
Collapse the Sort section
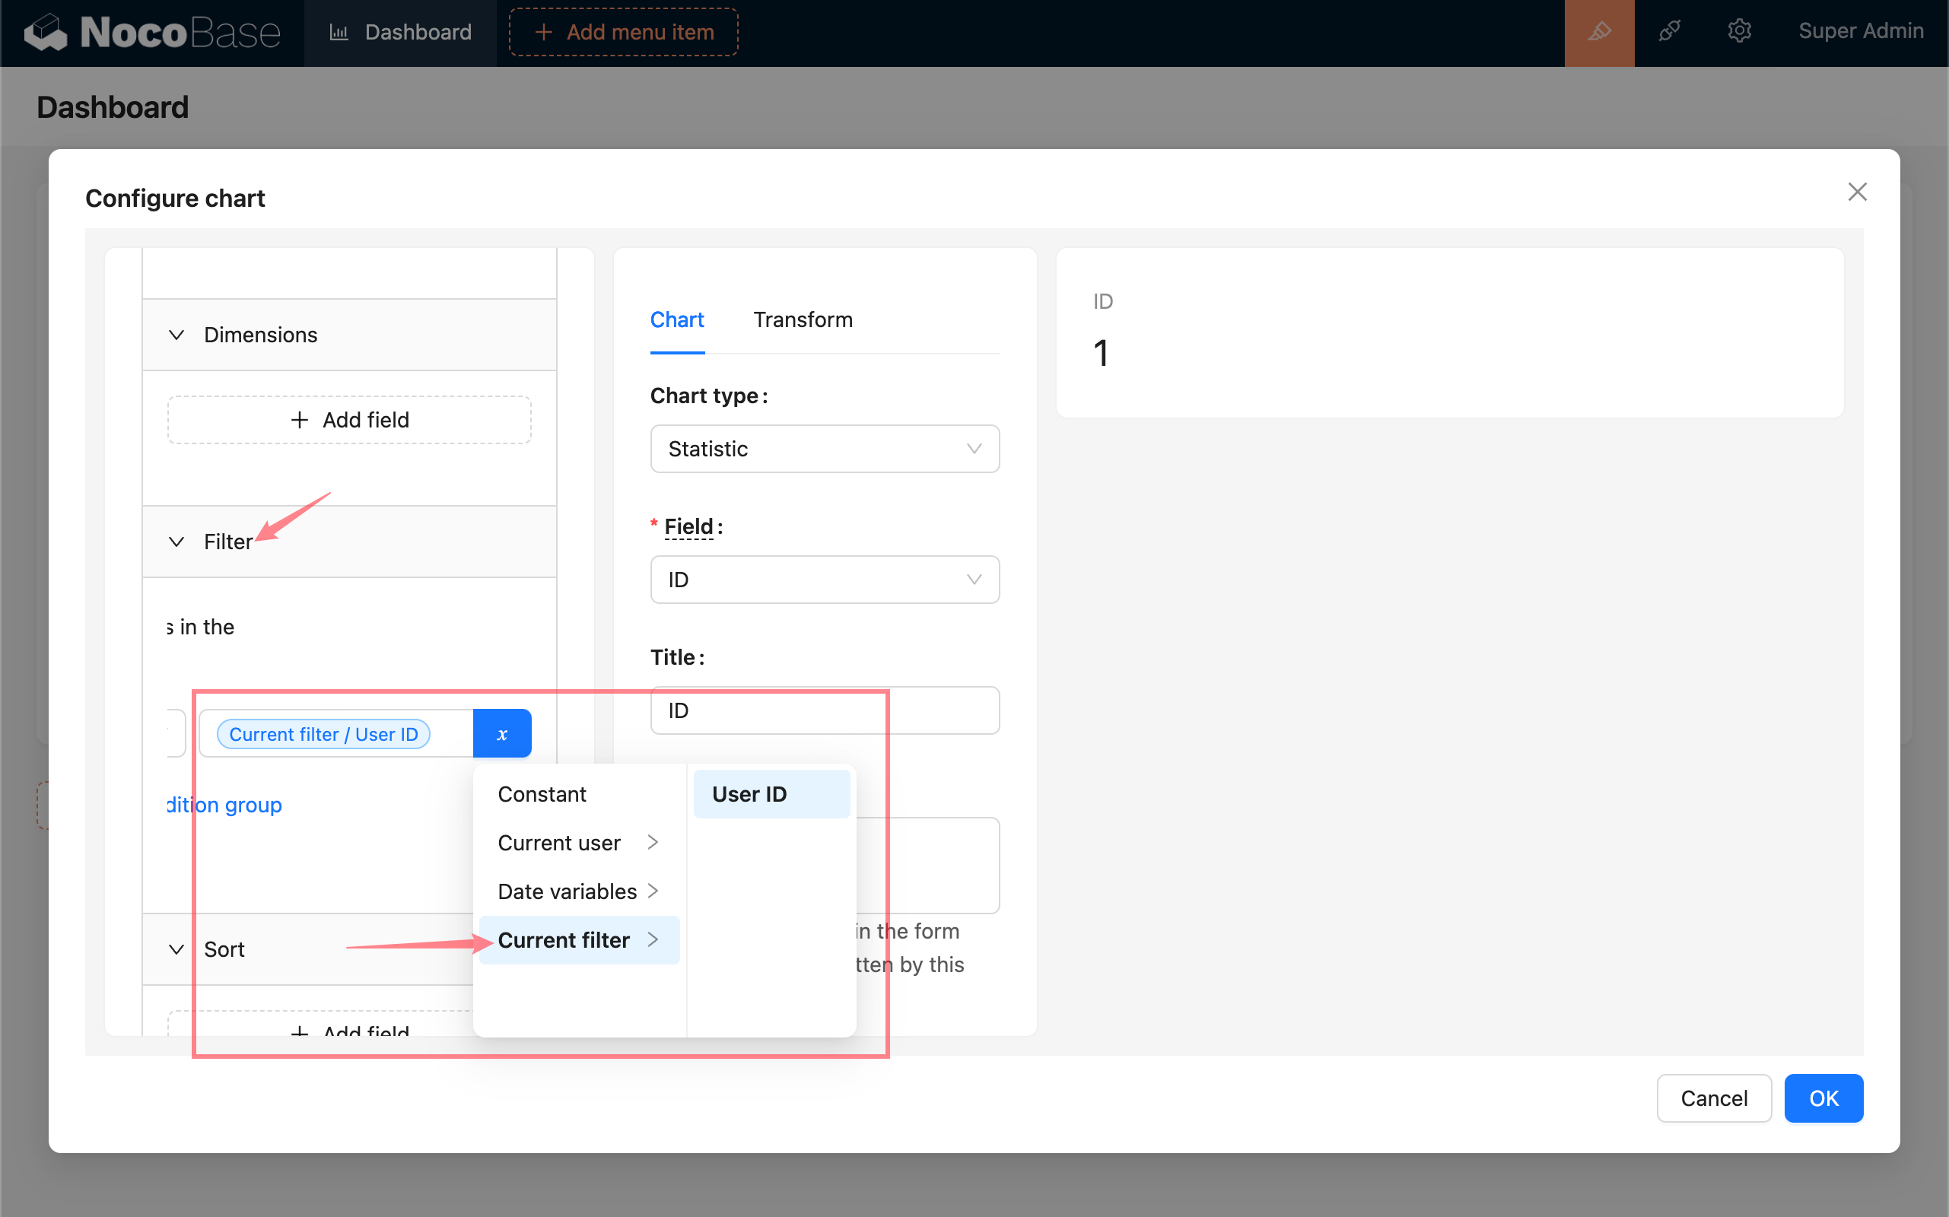click(176, 949)
